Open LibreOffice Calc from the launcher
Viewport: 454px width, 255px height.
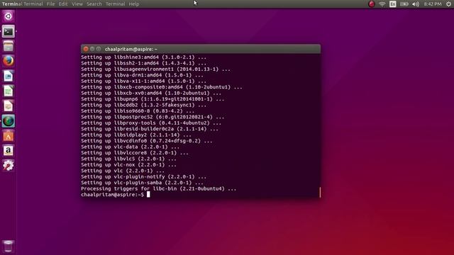tap(8, 91)
